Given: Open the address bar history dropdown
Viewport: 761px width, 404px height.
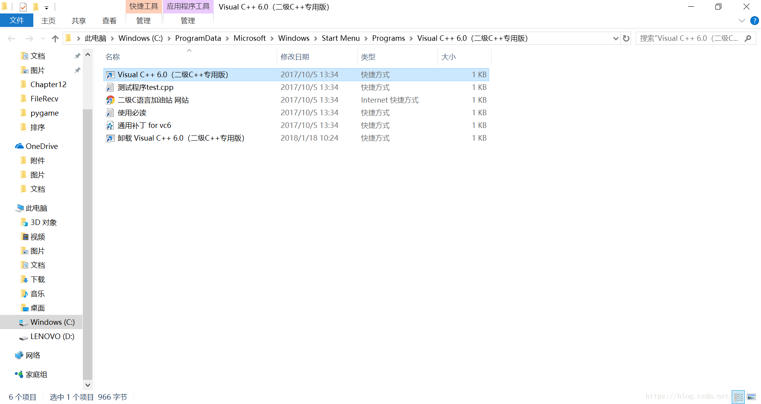Looking at the screenshot, I should pos(616,38).
